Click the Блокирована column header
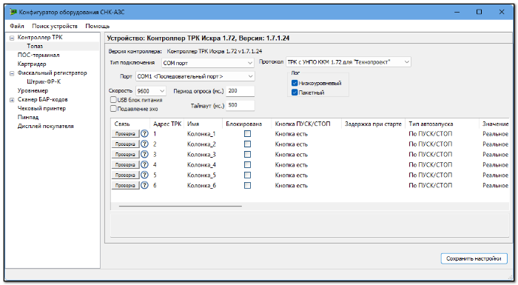 click(x=246, y=124)
